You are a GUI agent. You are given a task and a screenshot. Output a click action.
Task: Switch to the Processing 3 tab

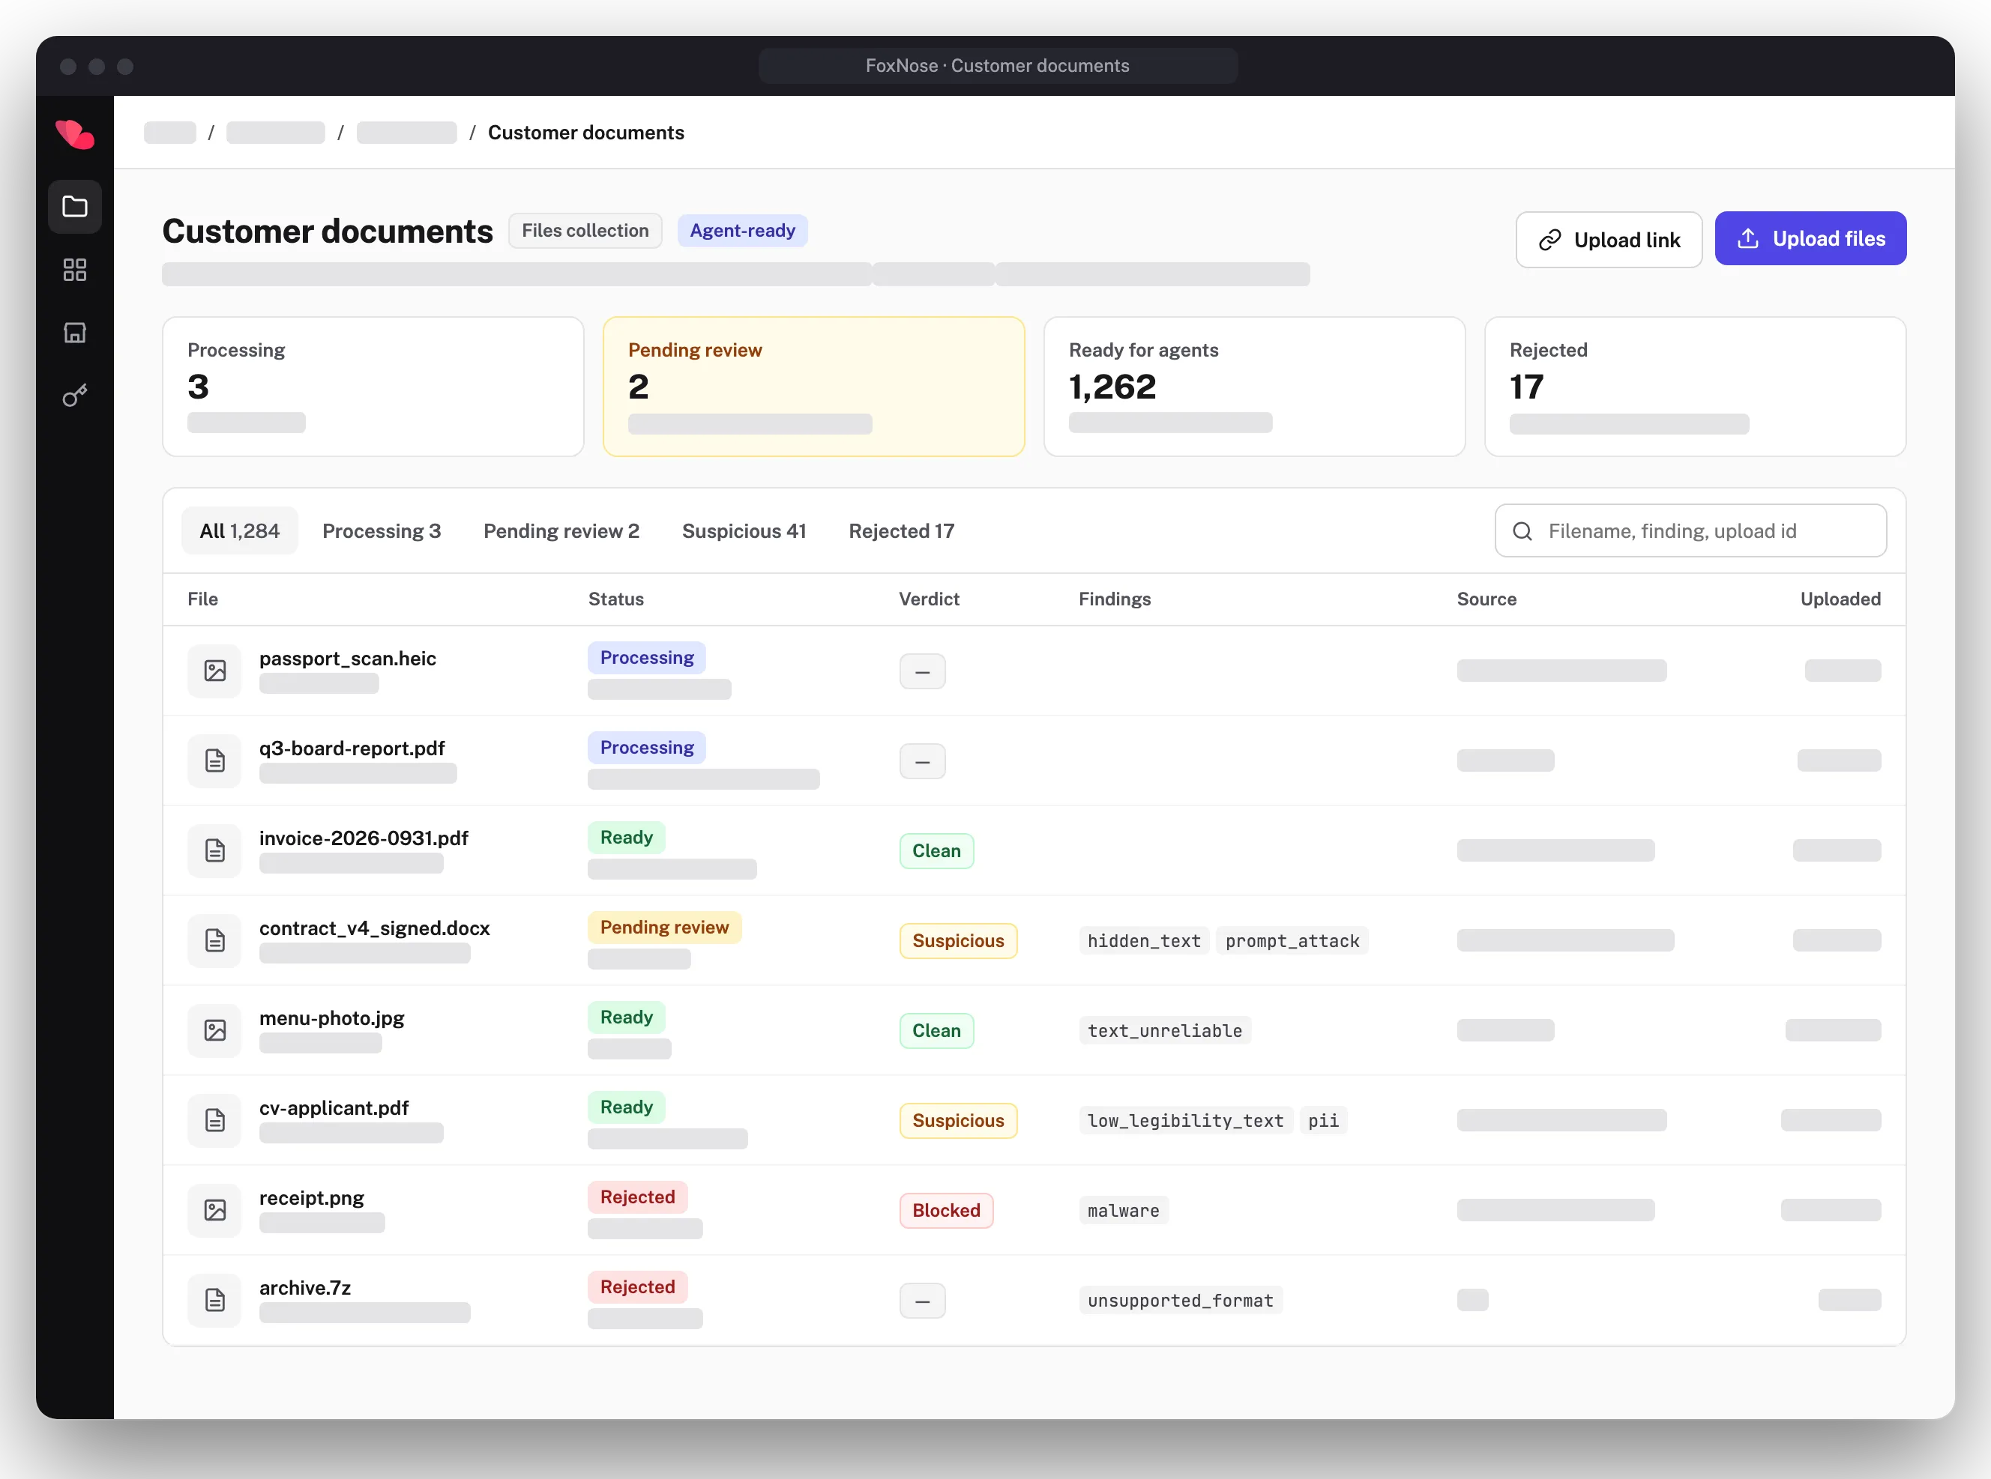point(382,531)
